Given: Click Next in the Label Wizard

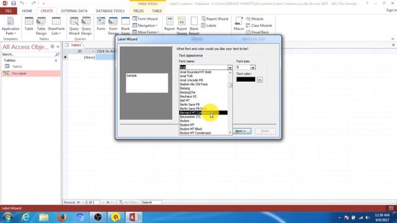Looking at the screenshot, I should pos(242,131).
